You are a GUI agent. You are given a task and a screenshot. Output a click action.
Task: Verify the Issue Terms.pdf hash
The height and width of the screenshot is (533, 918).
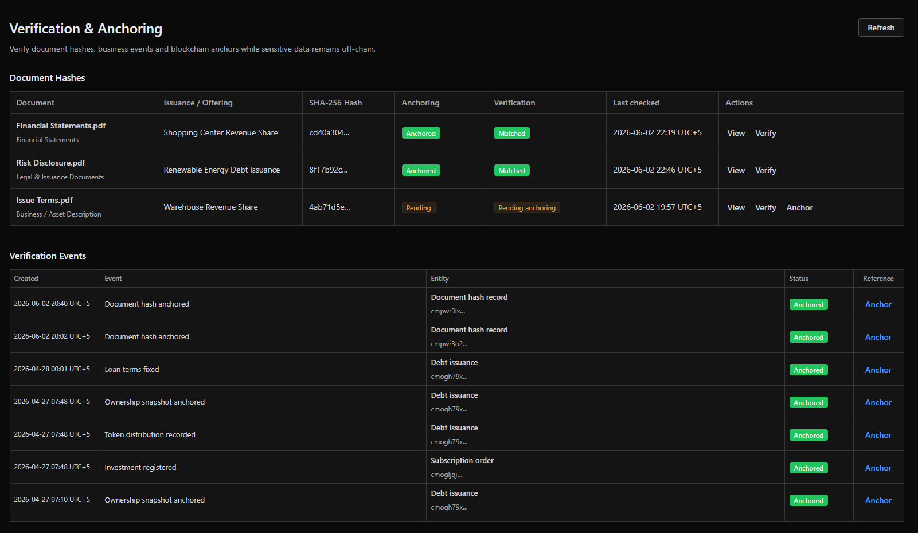tap(765, 207)
